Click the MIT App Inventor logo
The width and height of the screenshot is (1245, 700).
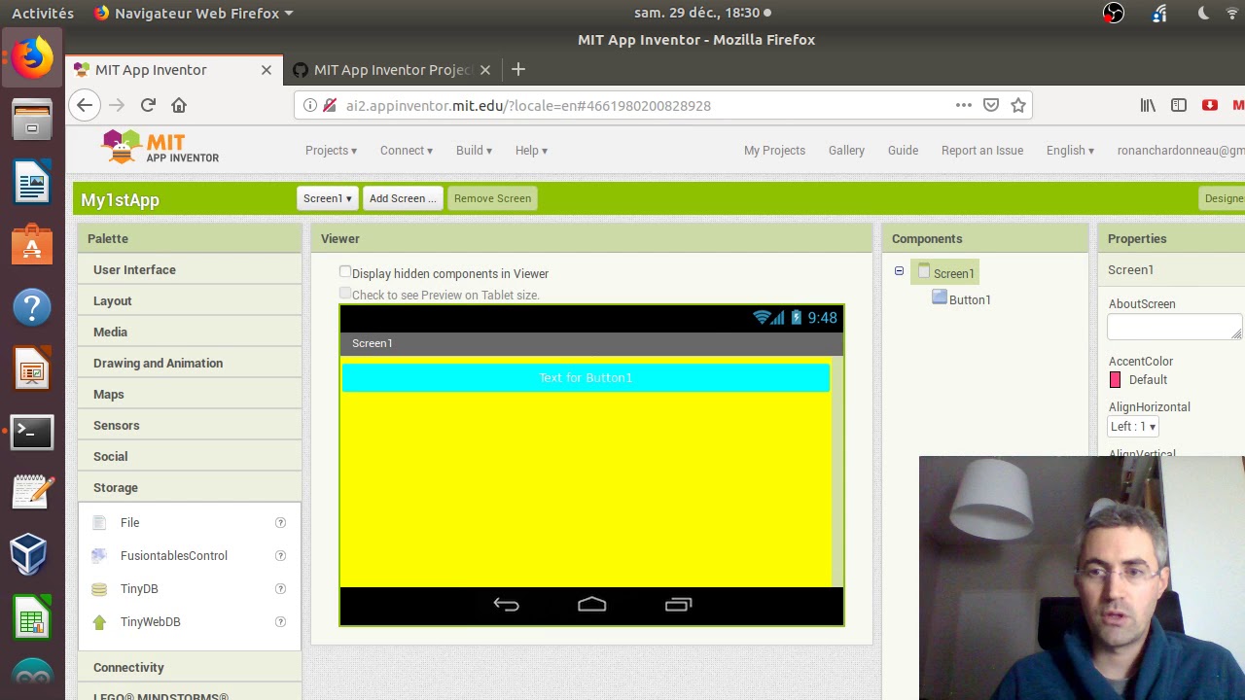(160, 148)
